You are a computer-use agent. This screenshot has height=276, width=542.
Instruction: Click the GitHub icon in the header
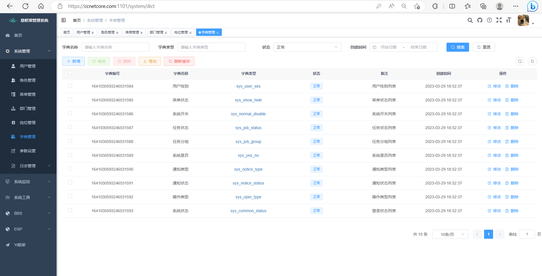tap(480, 20)
